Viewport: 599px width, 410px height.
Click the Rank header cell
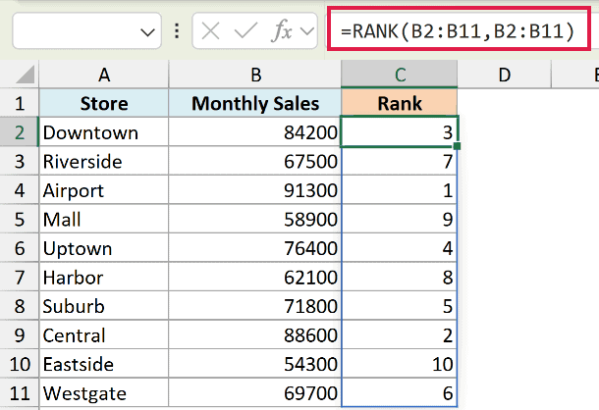pos(400,103)
